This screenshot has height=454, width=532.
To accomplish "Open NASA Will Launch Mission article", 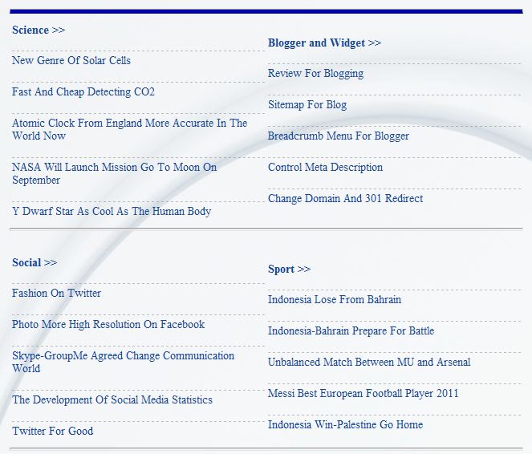I will [x=114, y=173].
